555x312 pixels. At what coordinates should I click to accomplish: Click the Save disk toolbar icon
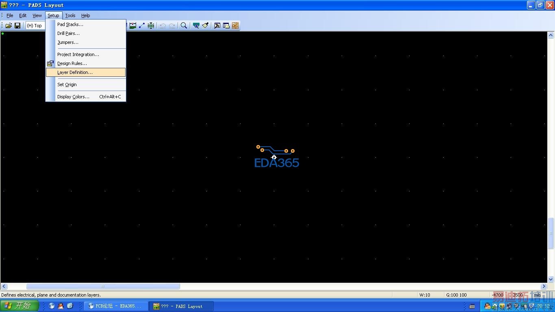click(17, 26)
